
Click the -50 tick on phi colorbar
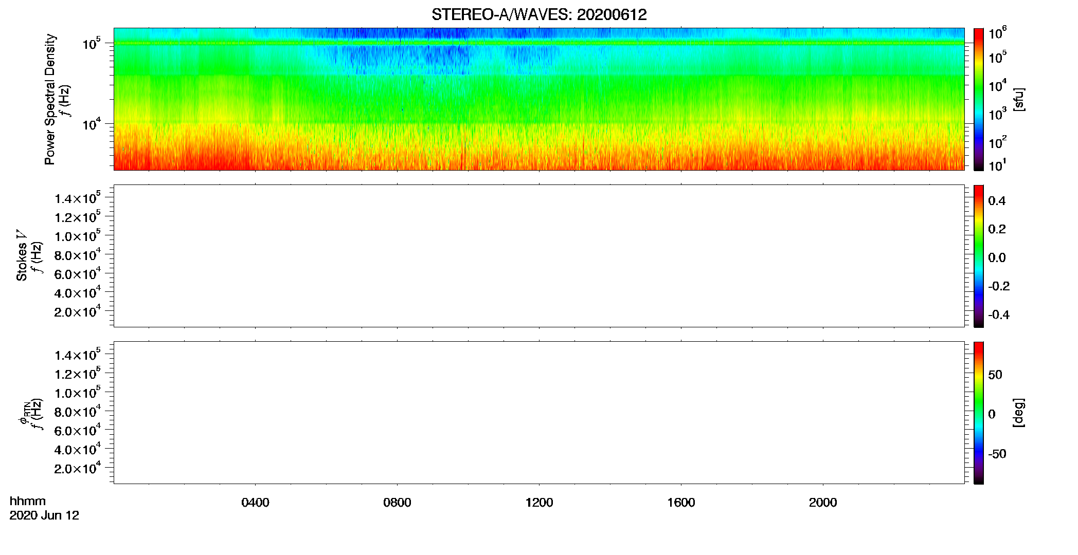(997, 454)
